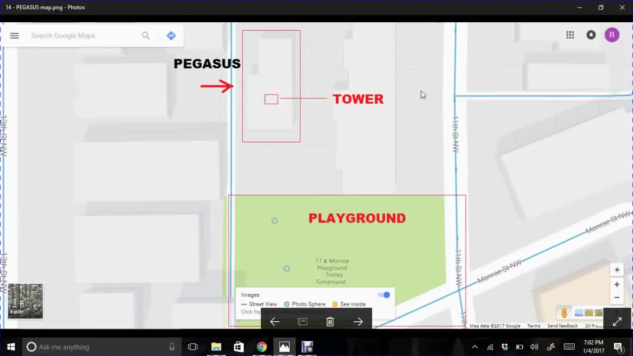Click the show your location target
Image resolution: width=633 pixels, height=356 pixels.
tap(617, 270)
